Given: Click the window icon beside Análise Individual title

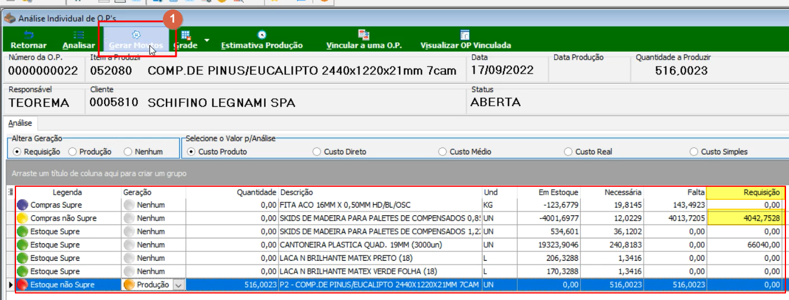Looking at the screenshot, I should click(x=10, y=18).
